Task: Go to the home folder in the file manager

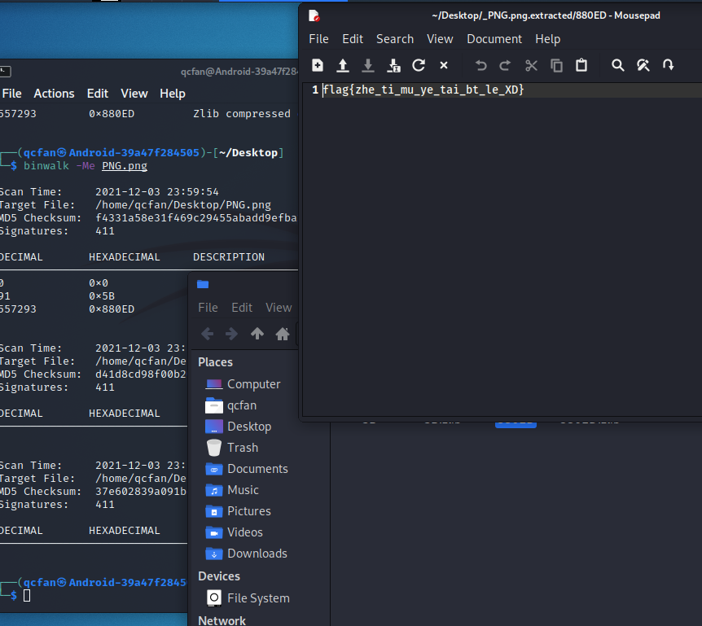Action: (282, 334)
